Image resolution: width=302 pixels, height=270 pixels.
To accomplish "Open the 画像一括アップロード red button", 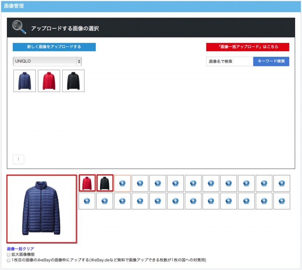I will point(247,47).
